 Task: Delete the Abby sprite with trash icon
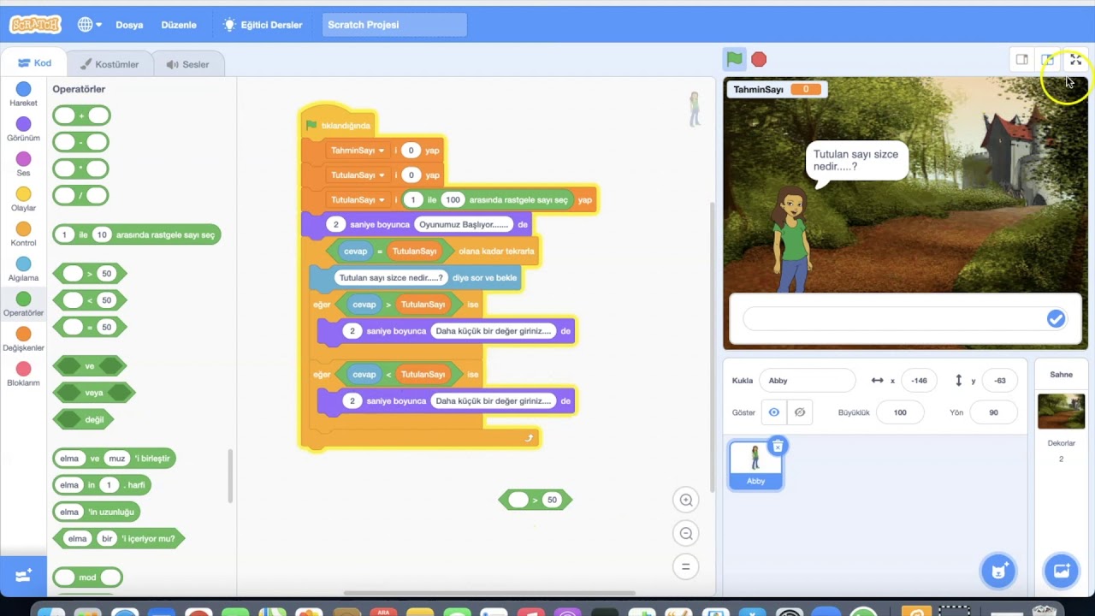point(777,446)
